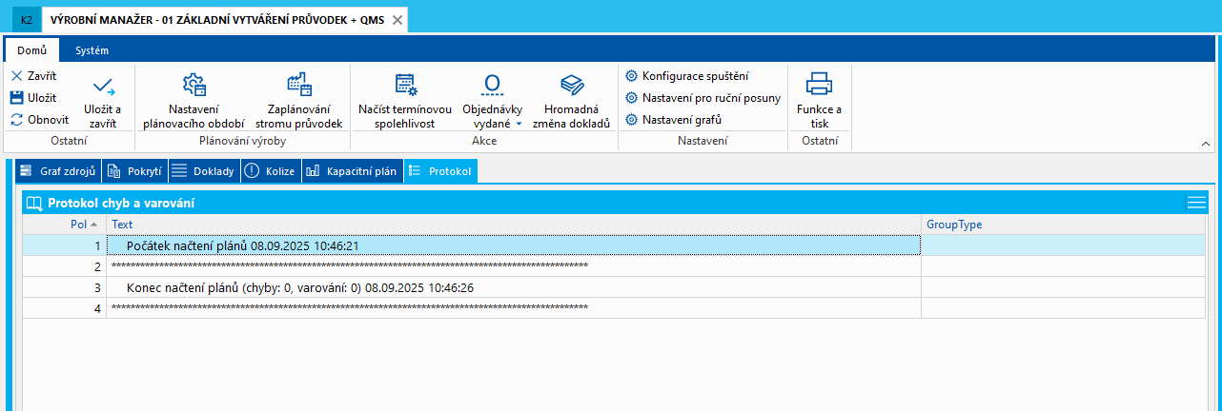Collapse the ribbon with chevron

[x=1206, y=144]
